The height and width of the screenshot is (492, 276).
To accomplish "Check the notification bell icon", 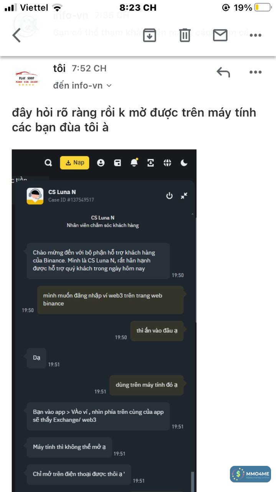I will [134, 163].
